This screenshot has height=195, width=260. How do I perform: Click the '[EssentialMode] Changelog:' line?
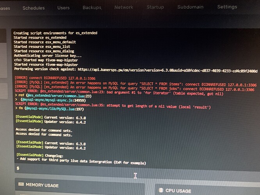[40, 155]
